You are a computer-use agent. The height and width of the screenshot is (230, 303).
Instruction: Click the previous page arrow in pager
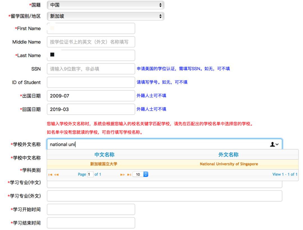pyautogui.click(x=56, y=174)
